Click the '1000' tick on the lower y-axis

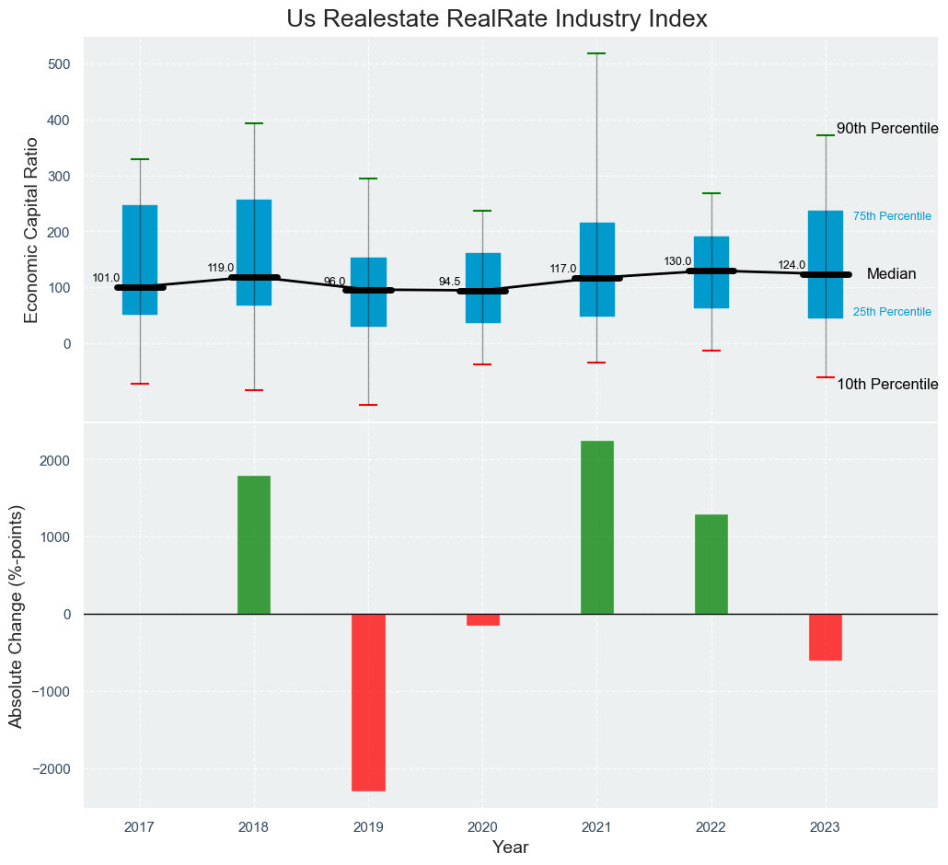[x=57, y=537]
